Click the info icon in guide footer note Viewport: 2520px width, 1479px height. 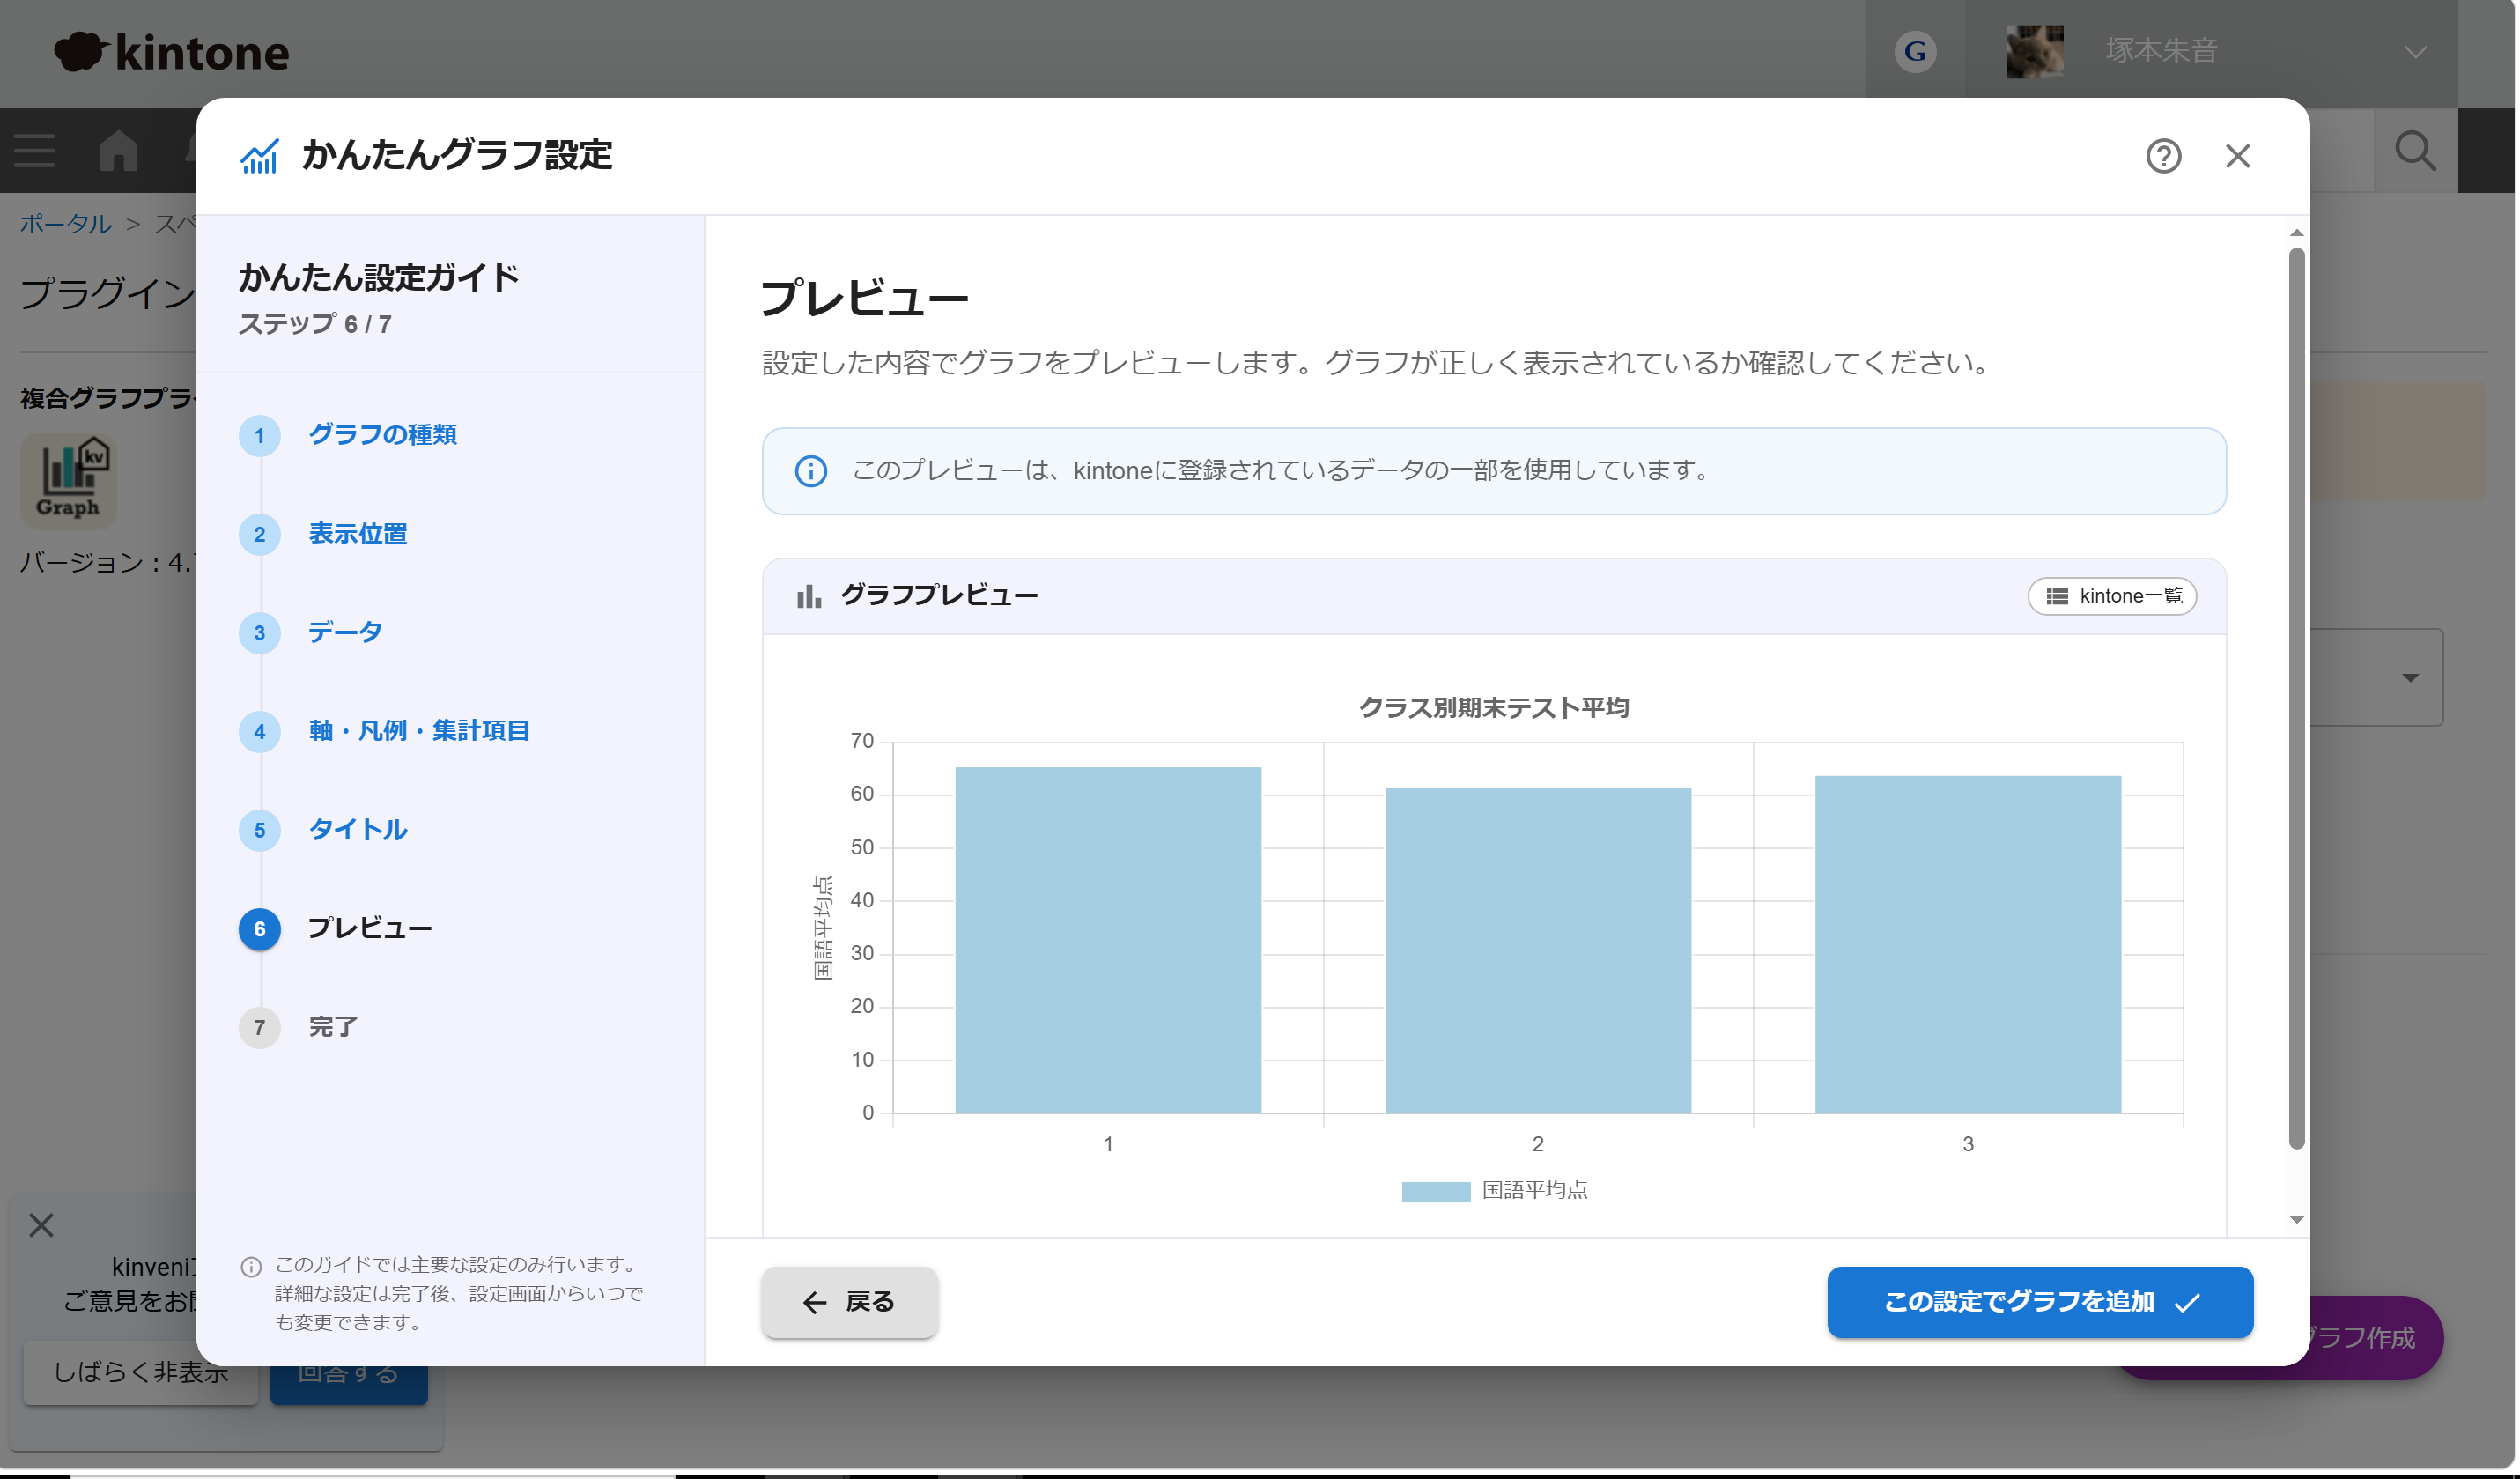click(x=251, y=1267)
